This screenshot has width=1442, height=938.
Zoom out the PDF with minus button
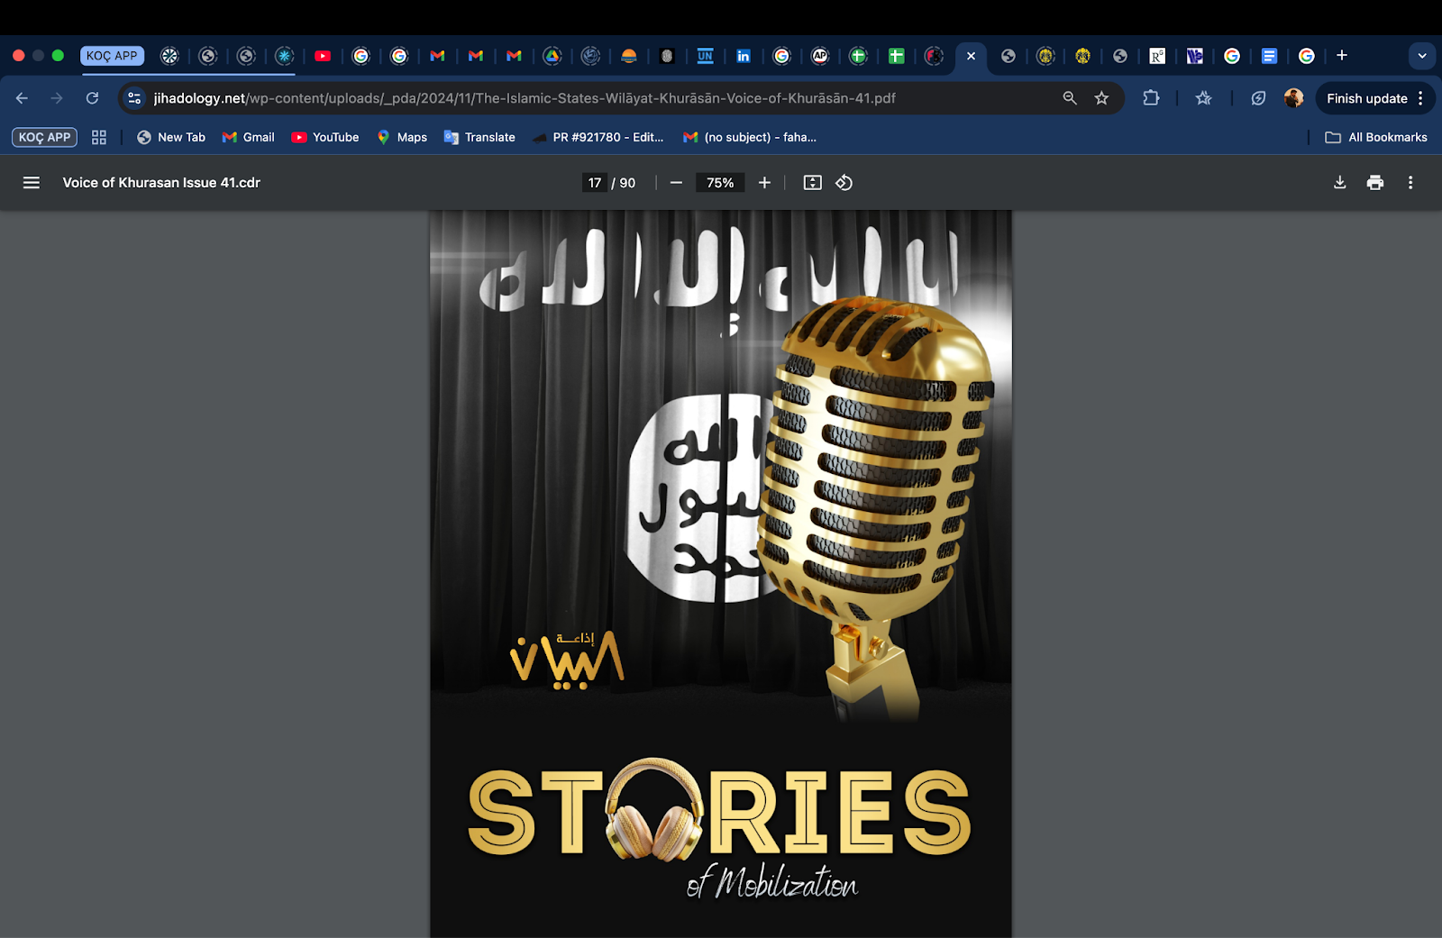pos(676,183)
